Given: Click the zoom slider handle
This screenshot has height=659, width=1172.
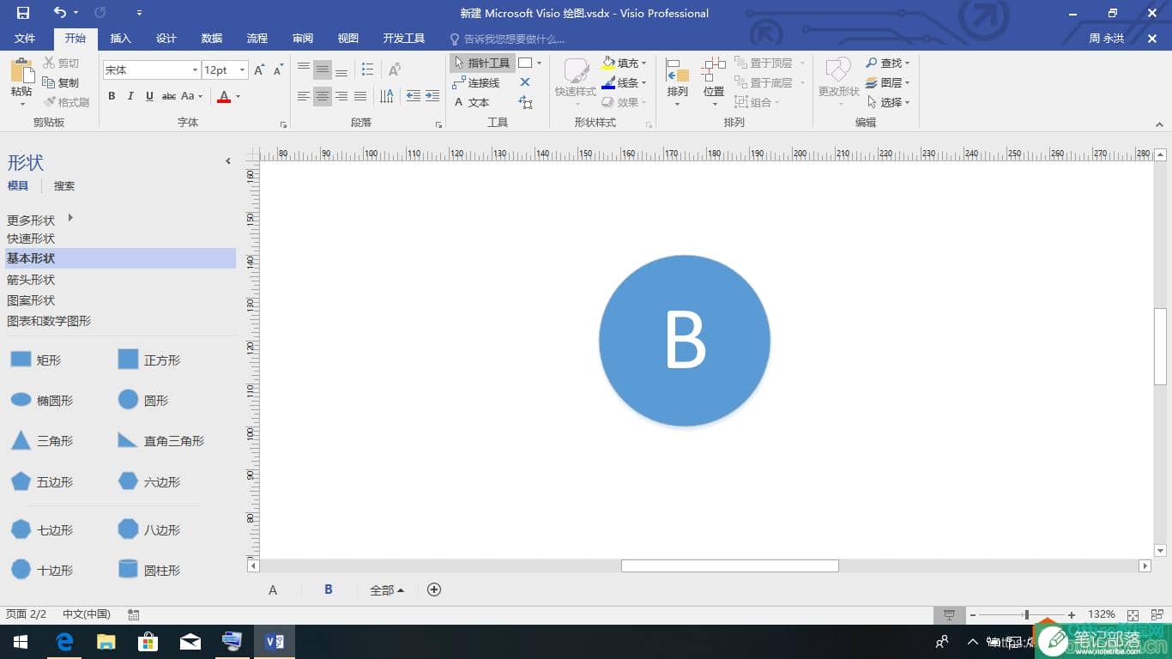Looking at the screenshot, I should (x=1026, y=614).
